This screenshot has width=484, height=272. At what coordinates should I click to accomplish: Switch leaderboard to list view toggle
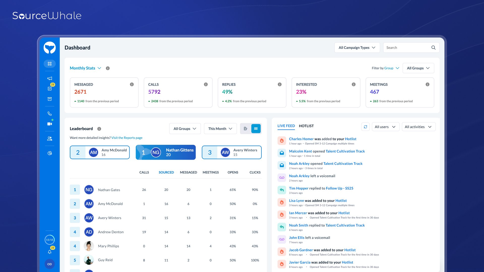256,129
